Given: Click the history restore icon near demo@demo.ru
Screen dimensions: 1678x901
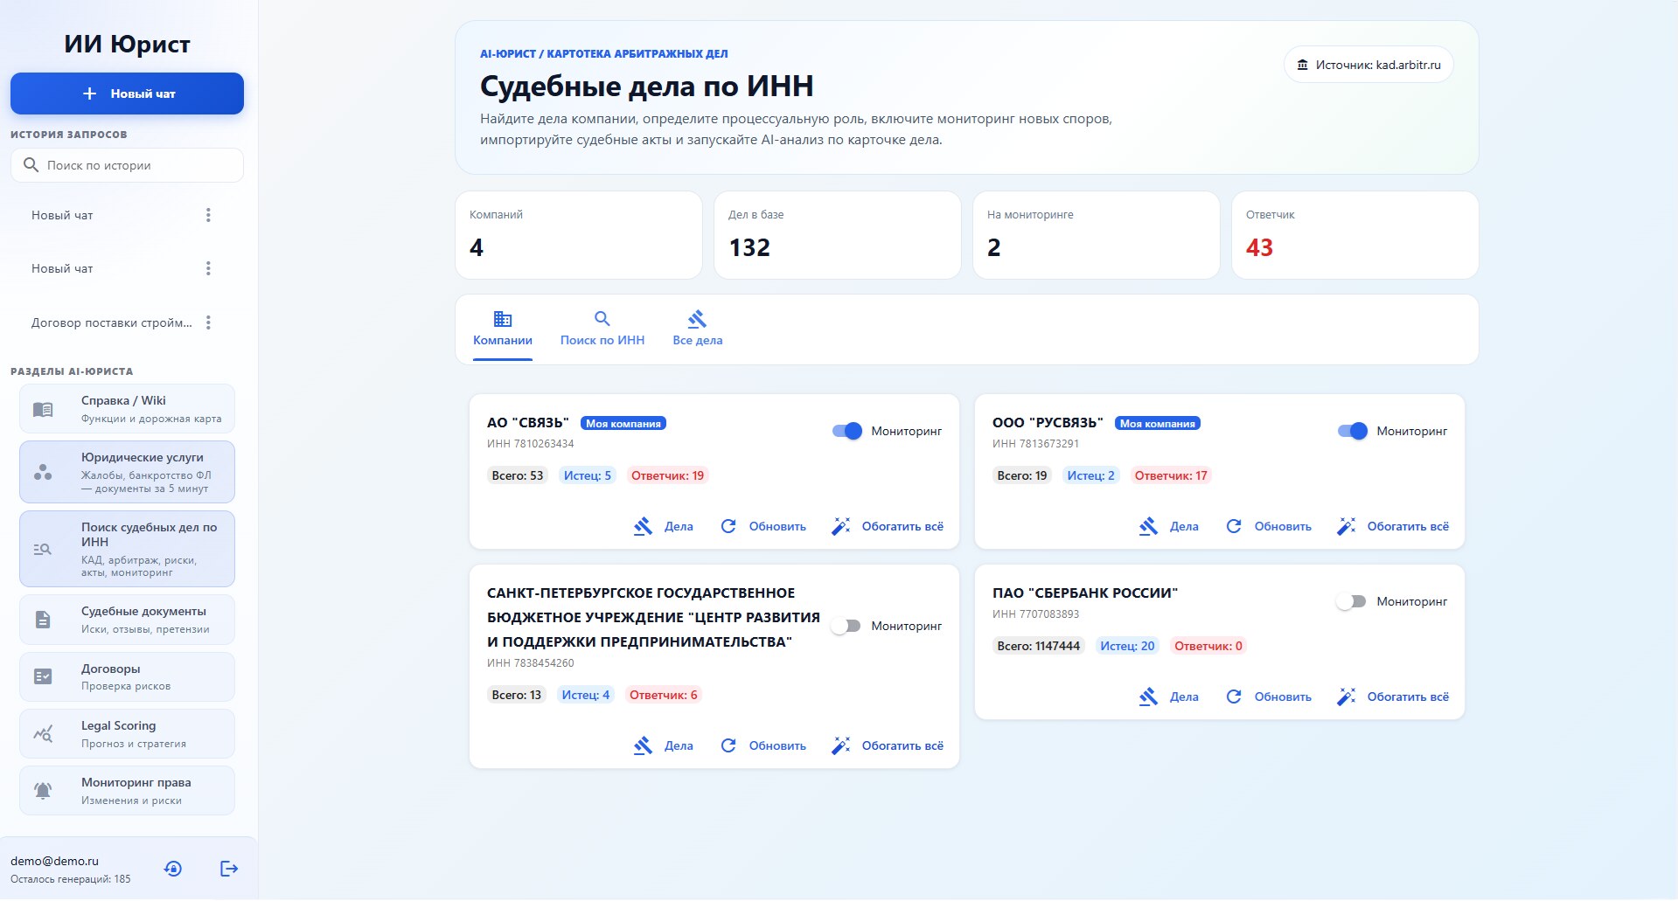Looking at the screenshot, I should tap(173, 869).
